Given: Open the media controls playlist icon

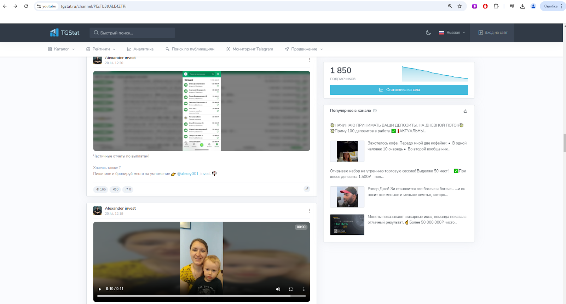Looking at the screenshot, I should pyautogui.click(x=512, y=6).
